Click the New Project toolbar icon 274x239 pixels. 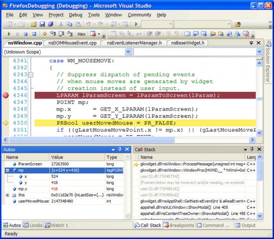pos(9,24)
